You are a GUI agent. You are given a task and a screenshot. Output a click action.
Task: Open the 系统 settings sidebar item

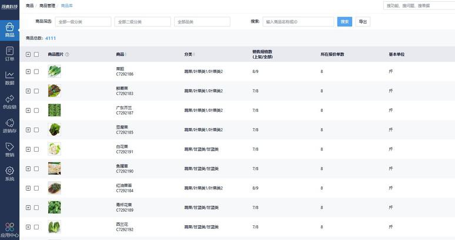[x=9, y=174]
